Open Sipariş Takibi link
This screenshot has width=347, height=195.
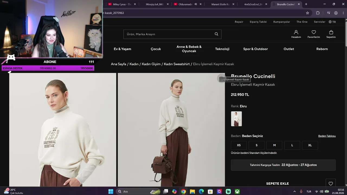pos(258,22)
